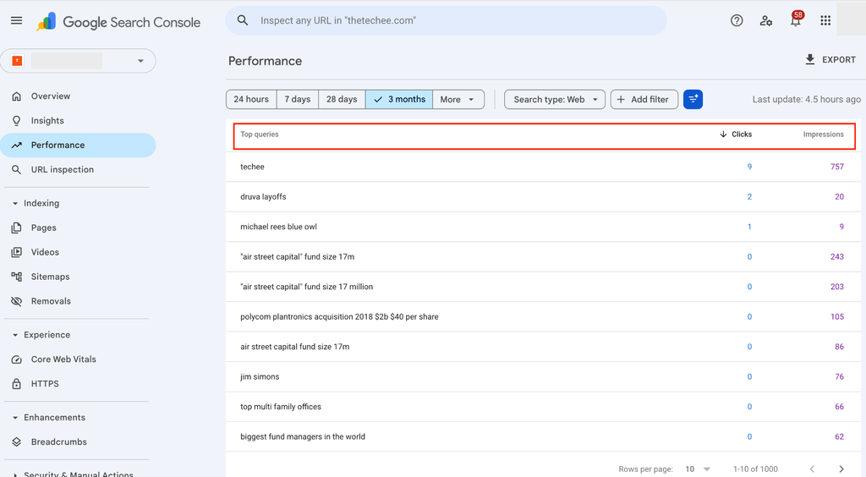Open 'air street capital fund size 17m' unquoted row
The image size is (866, 477).
pos(543,347)
